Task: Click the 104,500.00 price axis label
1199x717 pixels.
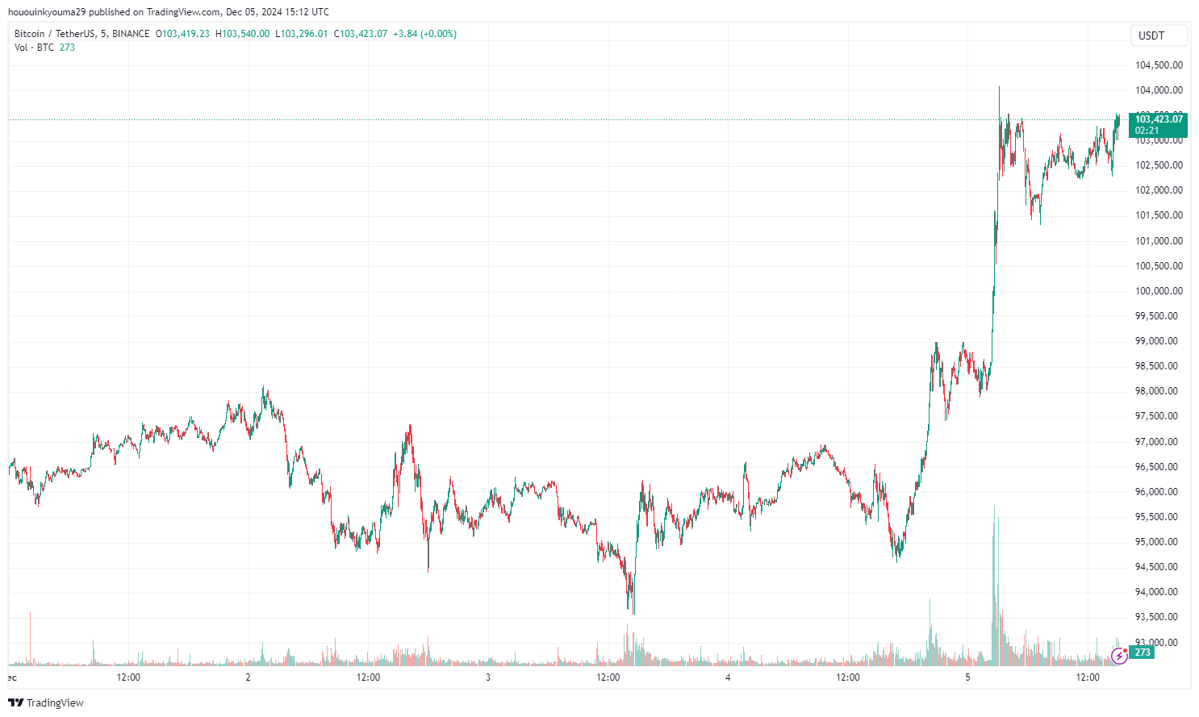Action: 1159,65
